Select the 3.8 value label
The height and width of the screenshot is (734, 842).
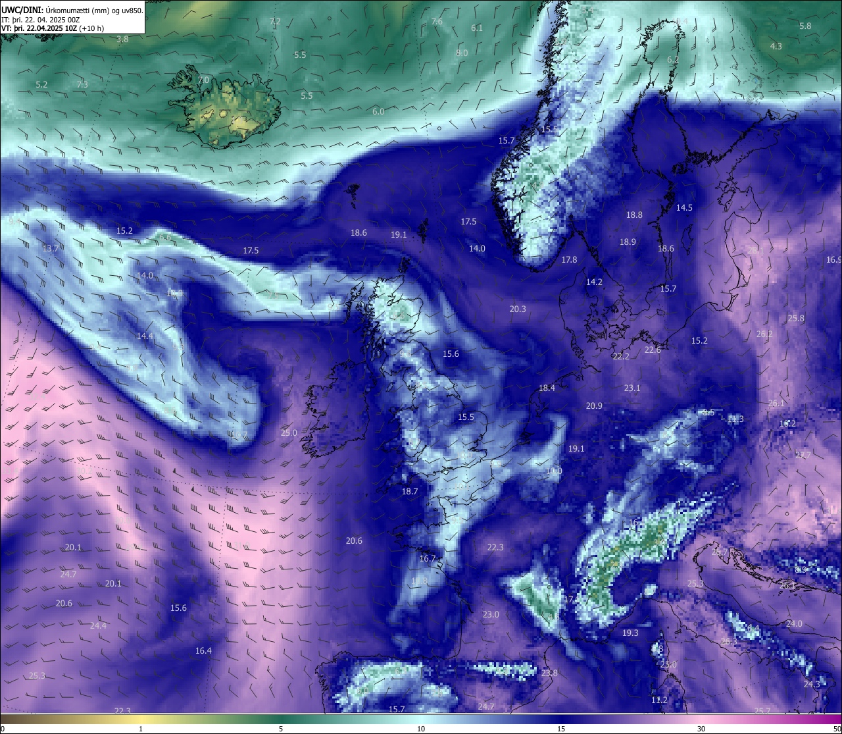pyautogui.click(x=122, y=39)
